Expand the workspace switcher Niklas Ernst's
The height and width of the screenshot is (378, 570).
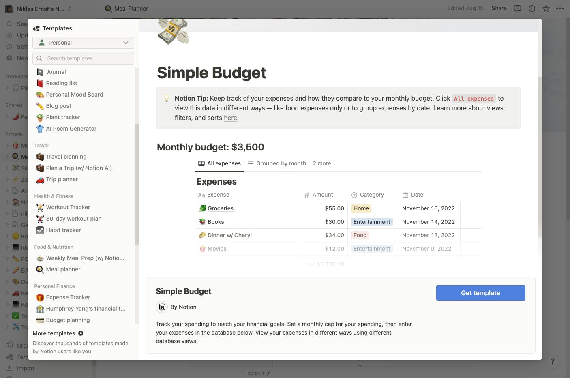click(x=39, y=9)
